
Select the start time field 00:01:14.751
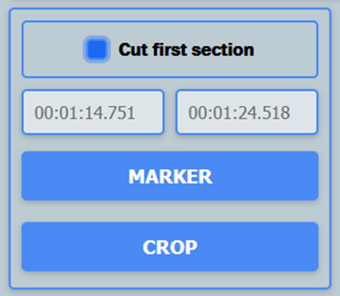point(93,112)
